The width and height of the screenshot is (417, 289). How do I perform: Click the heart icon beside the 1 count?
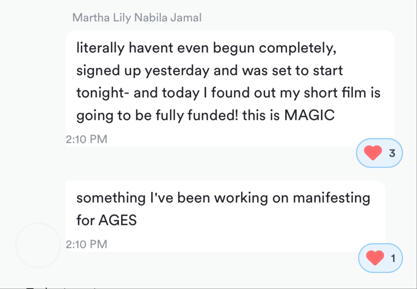375,258
